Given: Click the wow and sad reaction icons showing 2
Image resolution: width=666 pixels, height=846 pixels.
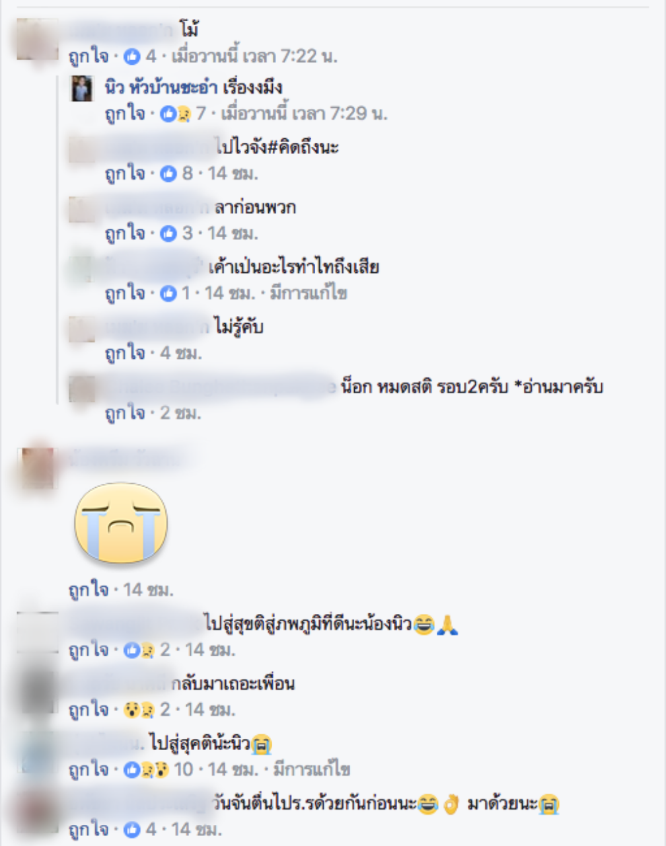Looking at the screenshot, I should (139, 710).
